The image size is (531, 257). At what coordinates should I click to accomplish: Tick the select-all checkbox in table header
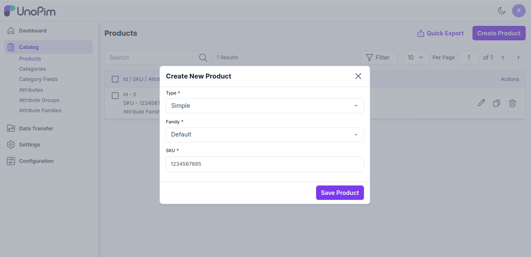pyautogui.click(x=115, y=79)
